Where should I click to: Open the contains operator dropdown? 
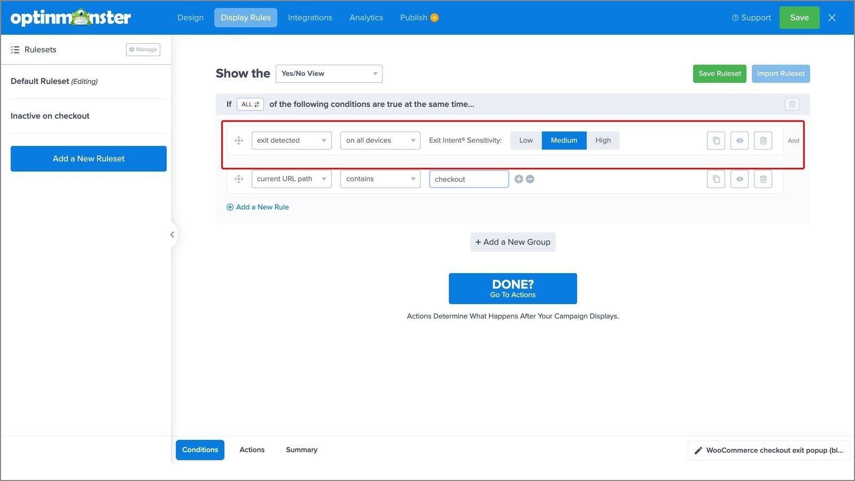pos(380,179)
